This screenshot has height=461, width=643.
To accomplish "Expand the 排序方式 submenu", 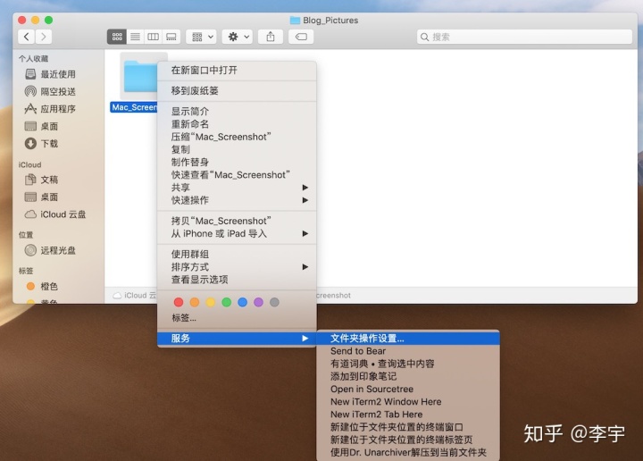I will tap(237, 267).
